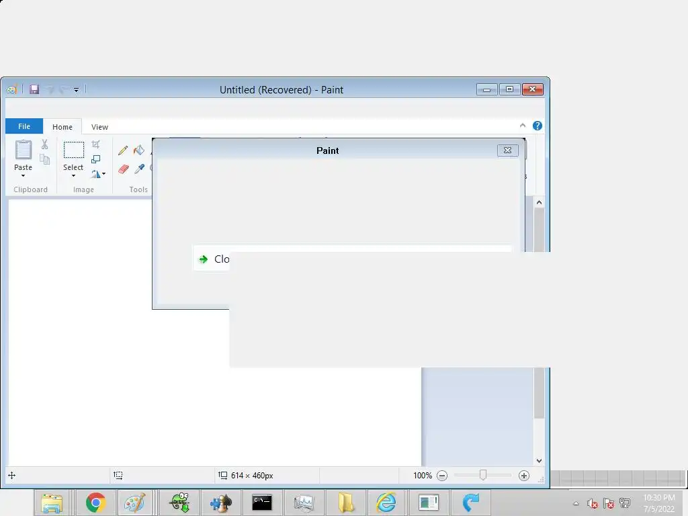Click the Paint taskbar button

tap(134, 503)
